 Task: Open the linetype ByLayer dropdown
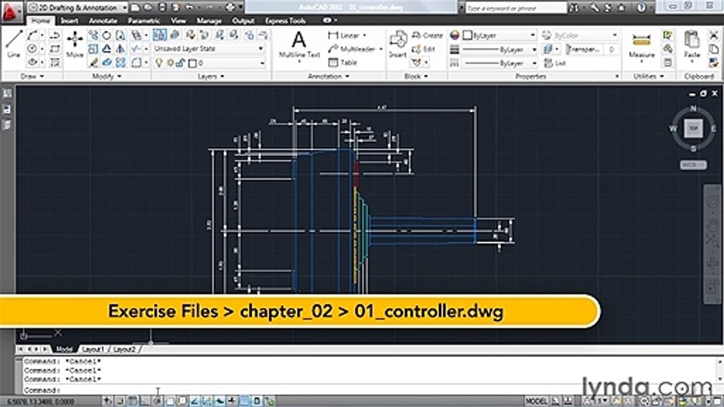tap(499, 63)
